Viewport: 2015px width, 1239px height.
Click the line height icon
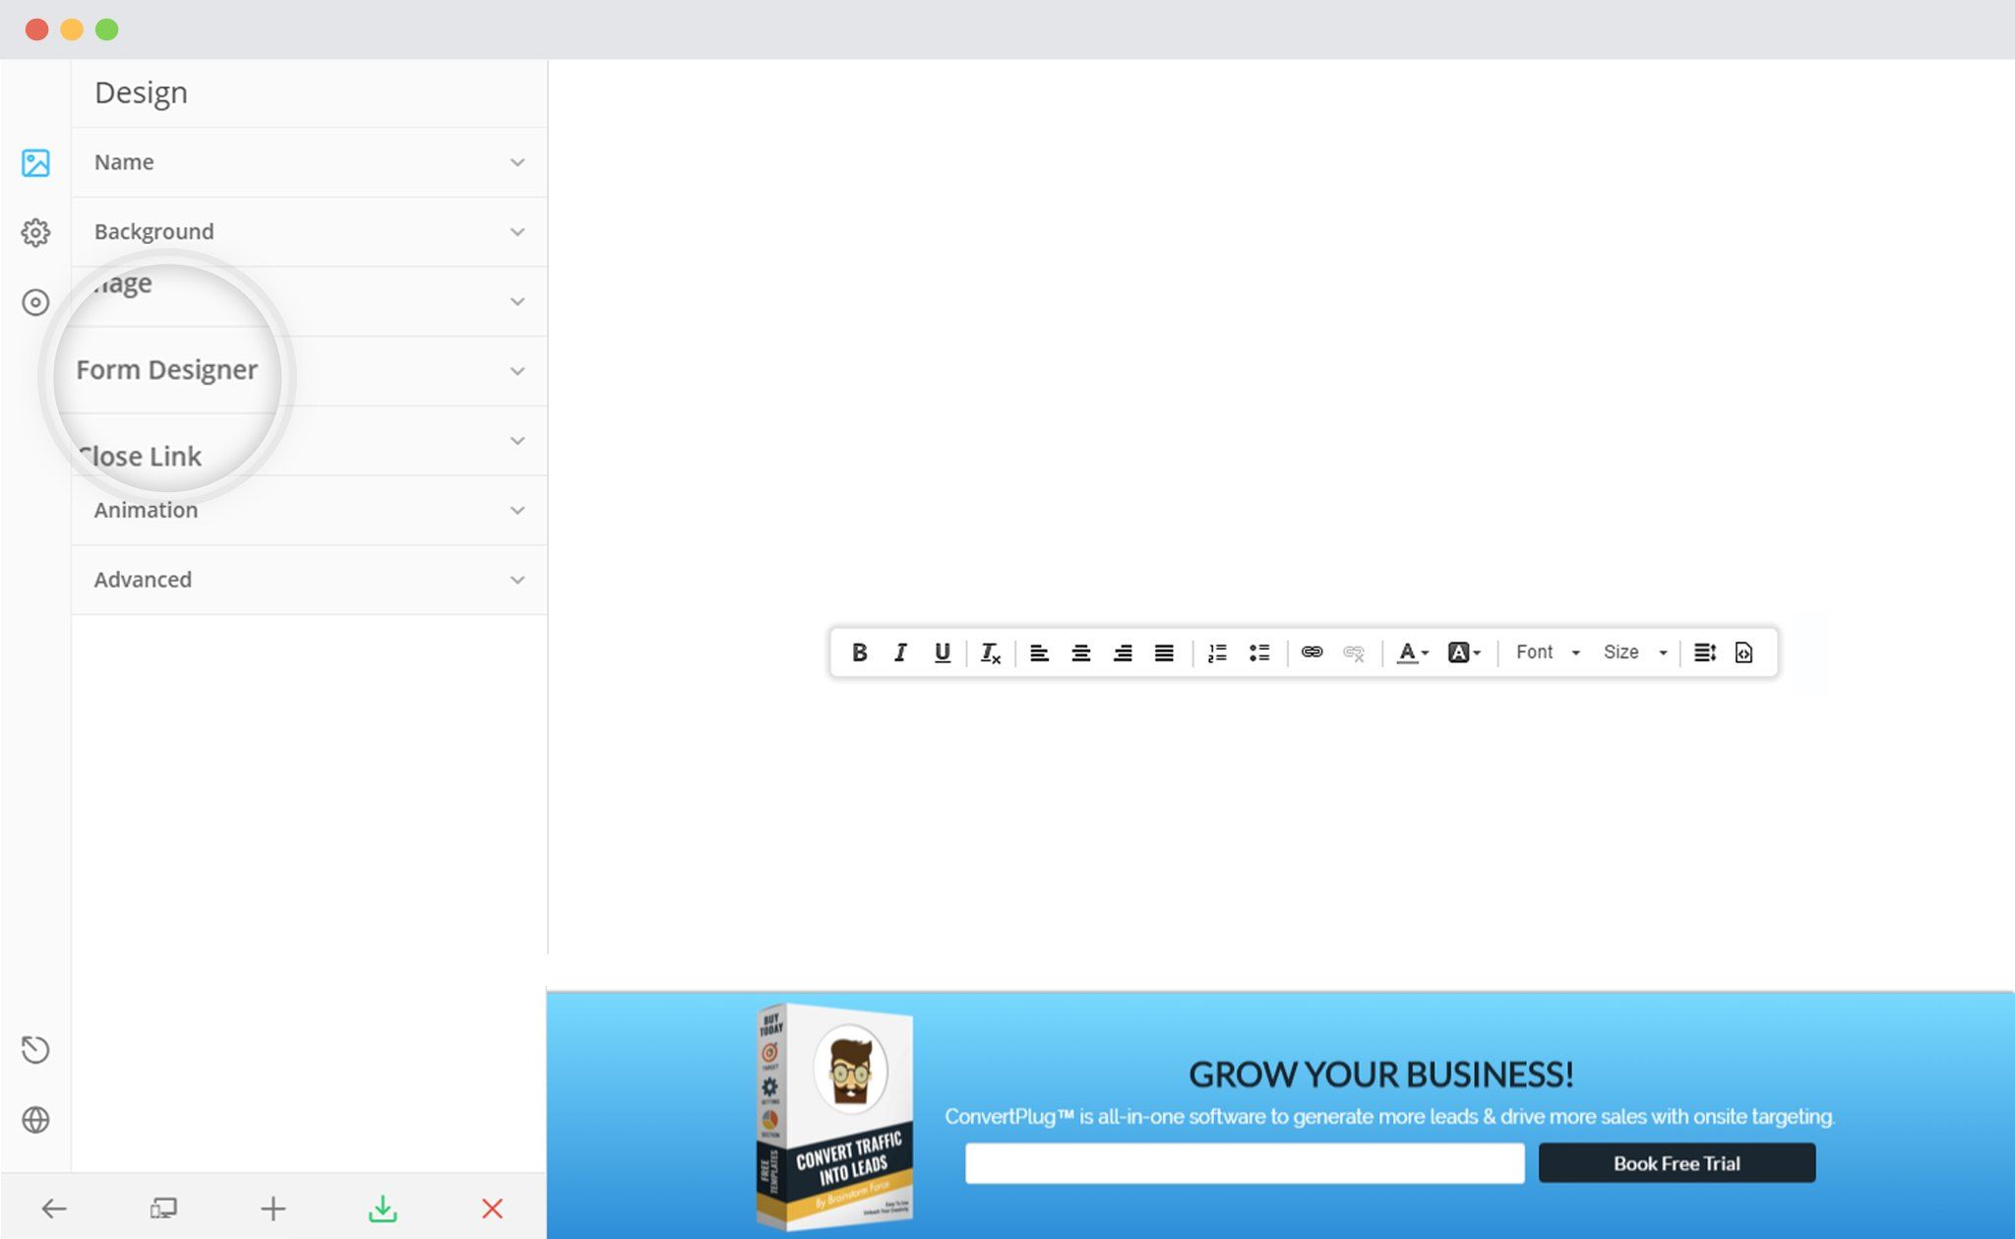point(1705,652)
